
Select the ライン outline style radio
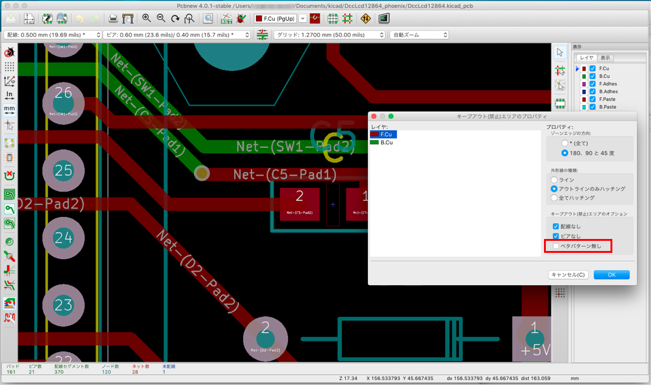pyautogui.click(x=554, y=180)
